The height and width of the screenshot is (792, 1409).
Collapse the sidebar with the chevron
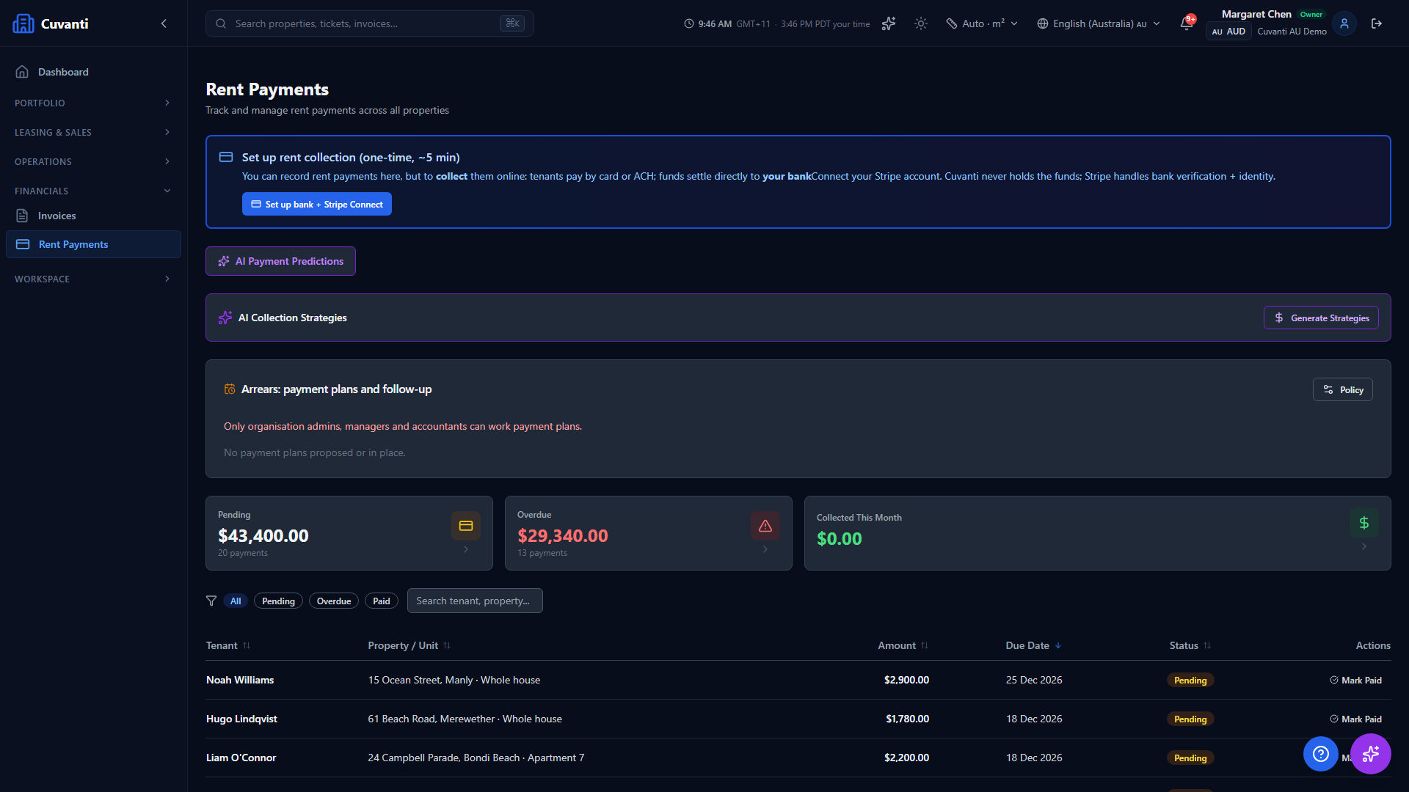[x=164, y=23]
